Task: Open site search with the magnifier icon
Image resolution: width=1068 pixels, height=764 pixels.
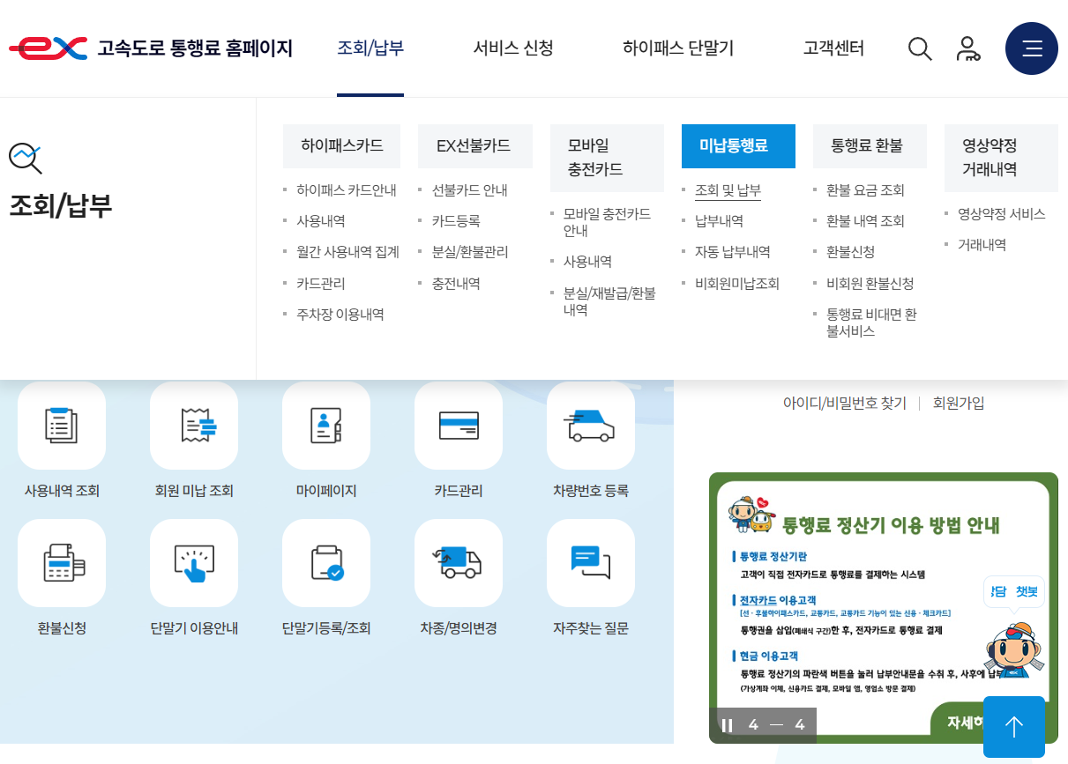Action: click(920, 49)
